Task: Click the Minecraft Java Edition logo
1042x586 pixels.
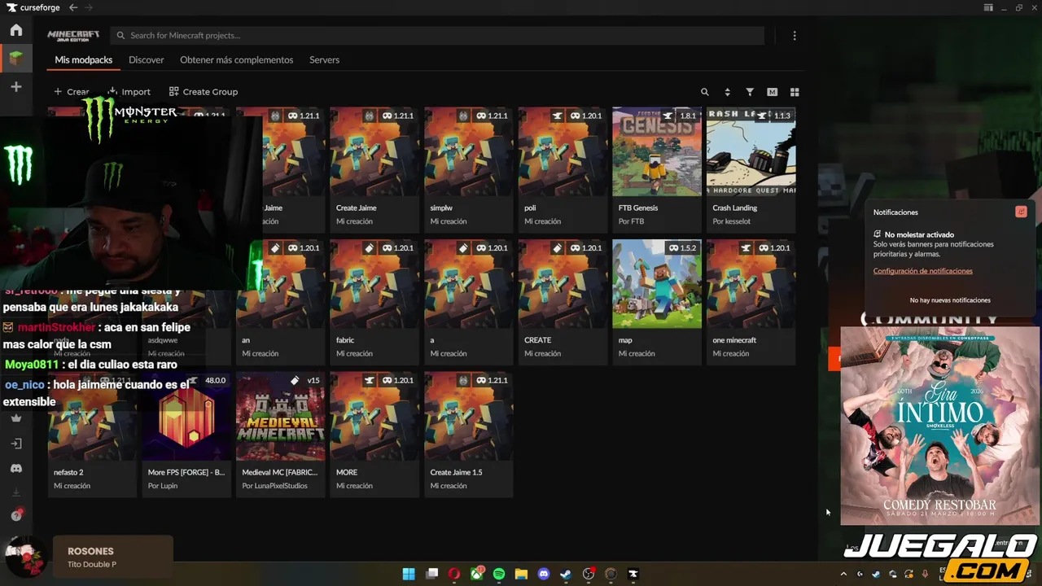Action: pyautogui.click(x=73, y=36)
